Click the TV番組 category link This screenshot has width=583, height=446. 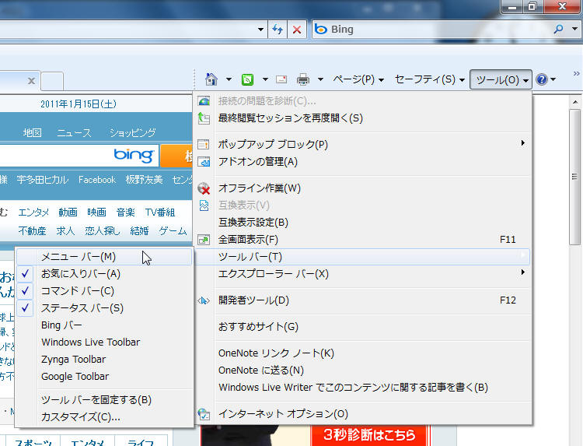click(x=160, y=212)
